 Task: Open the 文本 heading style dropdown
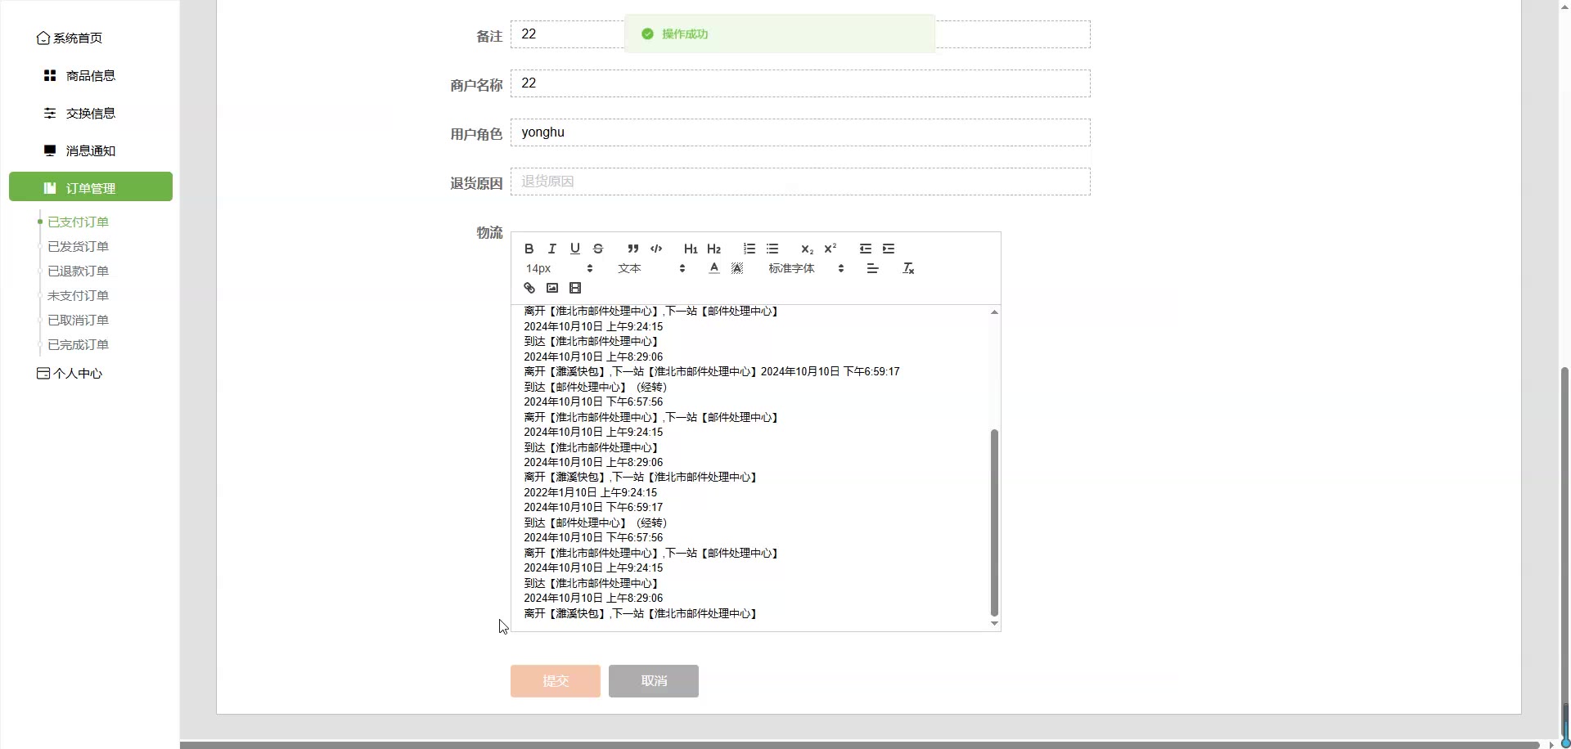(651, 268)
